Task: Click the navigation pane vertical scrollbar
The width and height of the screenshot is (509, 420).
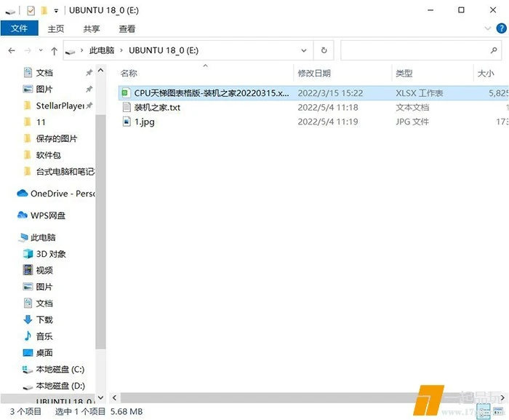Action: pyautogui.click(x=102, y=218)
